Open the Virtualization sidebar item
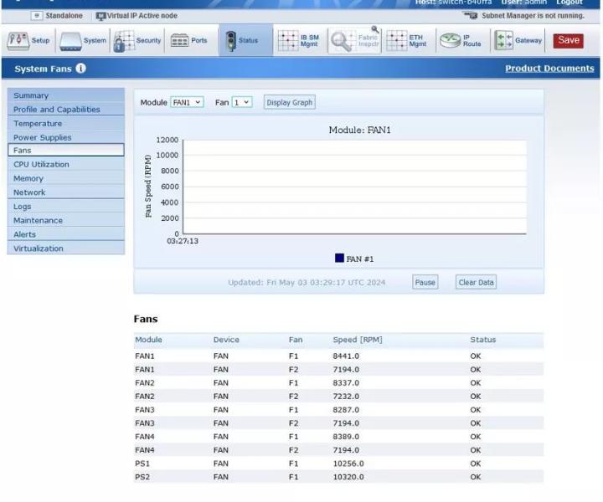This screenshot has height=502, width=603. (66, 248)
